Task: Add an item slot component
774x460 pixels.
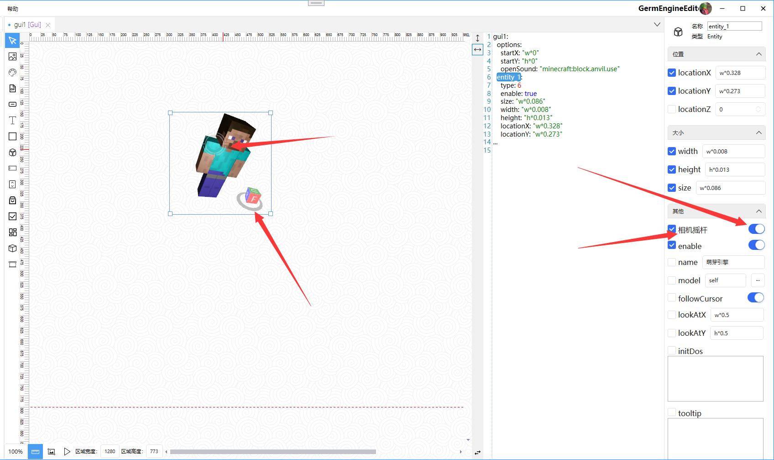Action: point(12,200)
